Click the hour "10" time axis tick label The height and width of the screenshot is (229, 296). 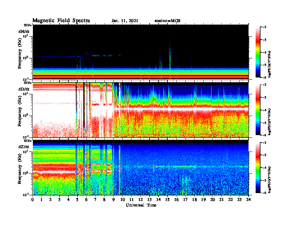pos(122,200)
